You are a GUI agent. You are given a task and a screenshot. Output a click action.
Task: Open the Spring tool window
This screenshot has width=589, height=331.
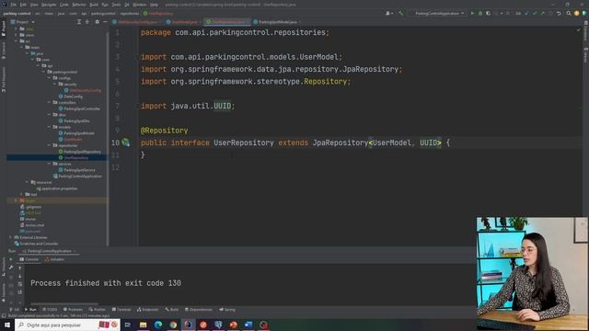[227, 310]
